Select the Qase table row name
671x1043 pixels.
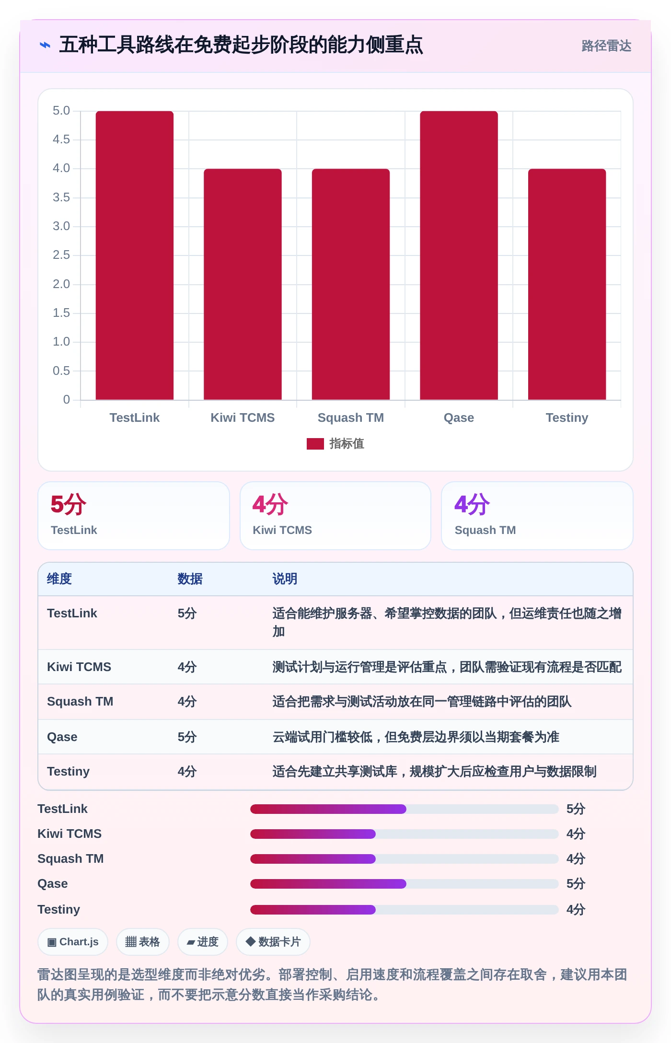tap(62, 737)
